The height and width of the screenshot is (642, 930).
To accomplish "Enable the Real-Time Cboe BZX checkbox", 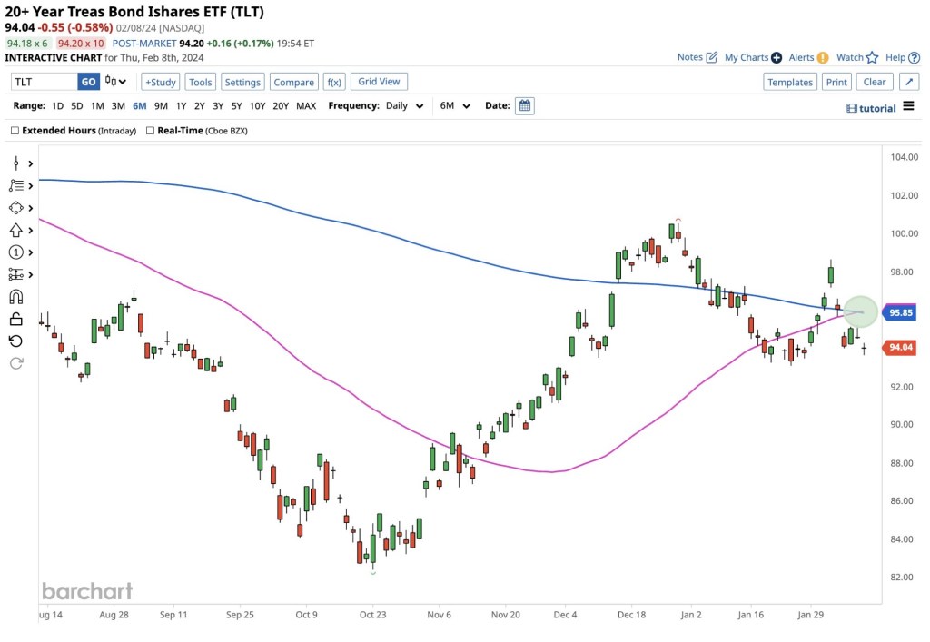I will (150, 131).
